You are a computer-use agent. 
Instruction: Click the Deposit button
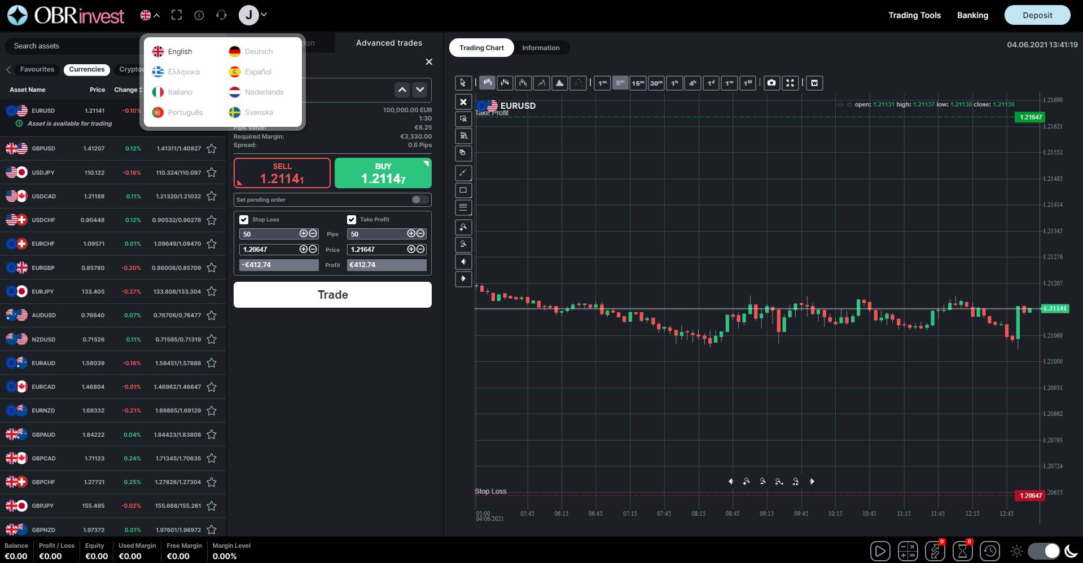pyautogui.click(x=1037, y=15)
